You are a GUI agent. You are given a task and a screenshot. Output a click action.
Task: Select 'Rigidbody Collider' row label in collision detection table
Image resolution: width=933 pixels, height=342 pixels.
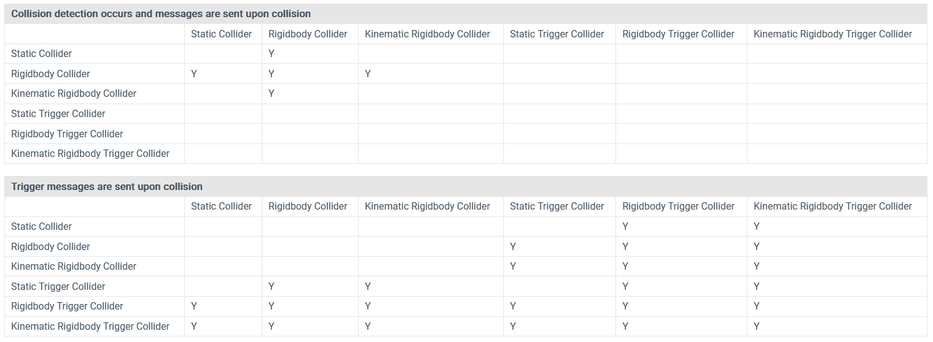click(x=50, y=74)
